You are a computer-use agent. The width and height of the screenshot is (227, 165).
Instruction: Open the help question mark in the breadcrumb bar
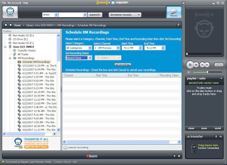pyautogui.click(x=178, y=25)
